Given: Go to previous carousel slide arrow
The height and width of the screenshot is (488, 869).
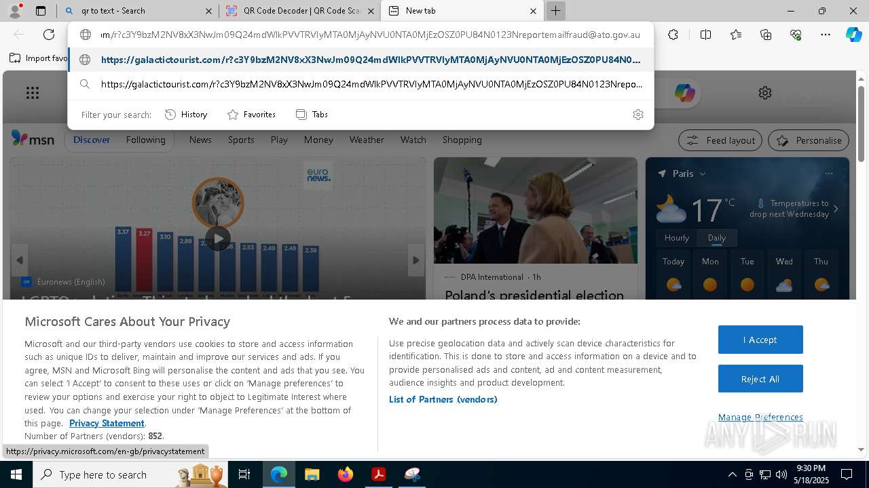Looking at the screenshot, I should (x=19, y=260).
